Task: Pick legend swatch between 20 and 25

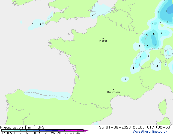Action: click(49, 130)
